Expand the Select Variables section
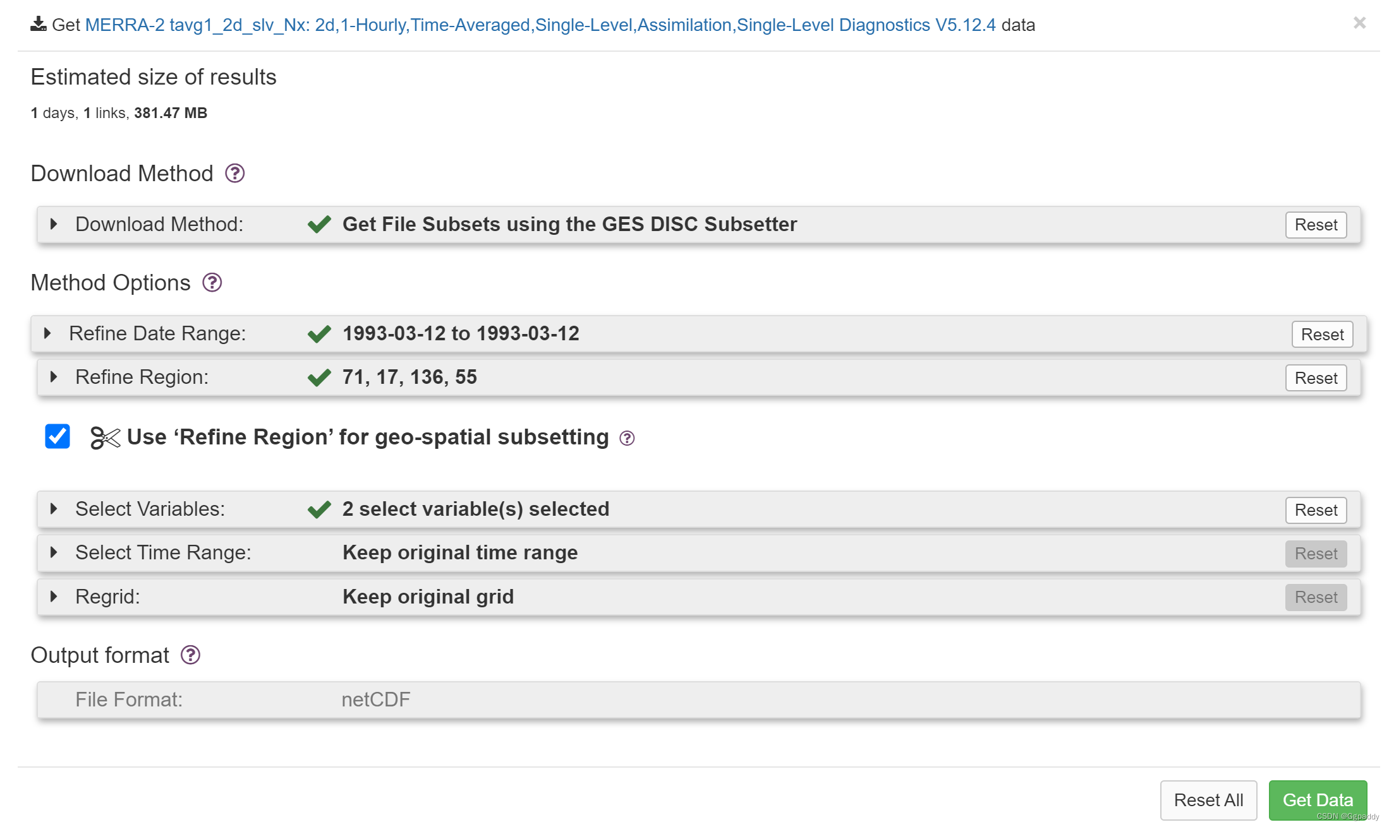 pyautogui.click(x=54, y=508)
